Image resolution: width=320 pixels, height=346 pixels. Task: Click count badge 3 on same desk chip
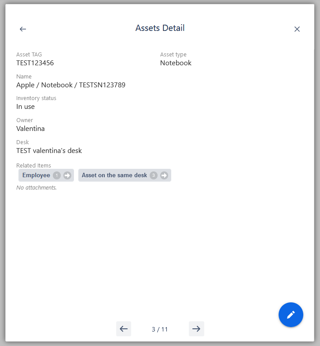(154, 175)
